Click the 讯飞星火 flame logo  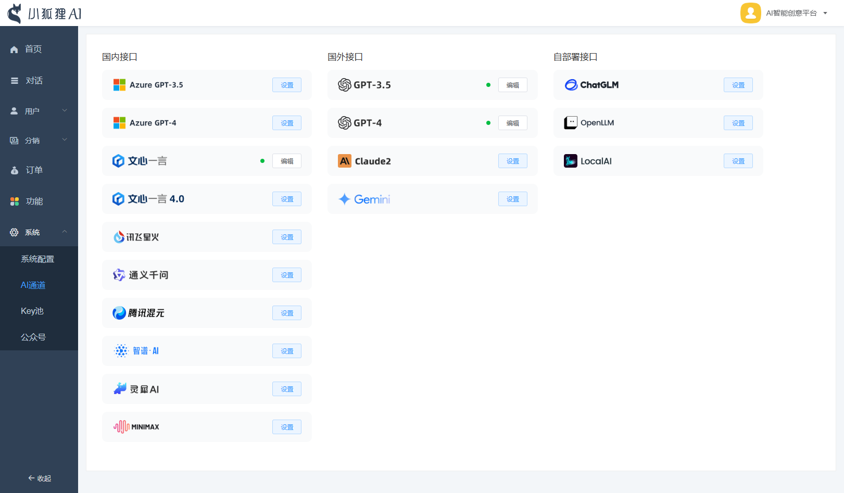click(x=119, y=237)
